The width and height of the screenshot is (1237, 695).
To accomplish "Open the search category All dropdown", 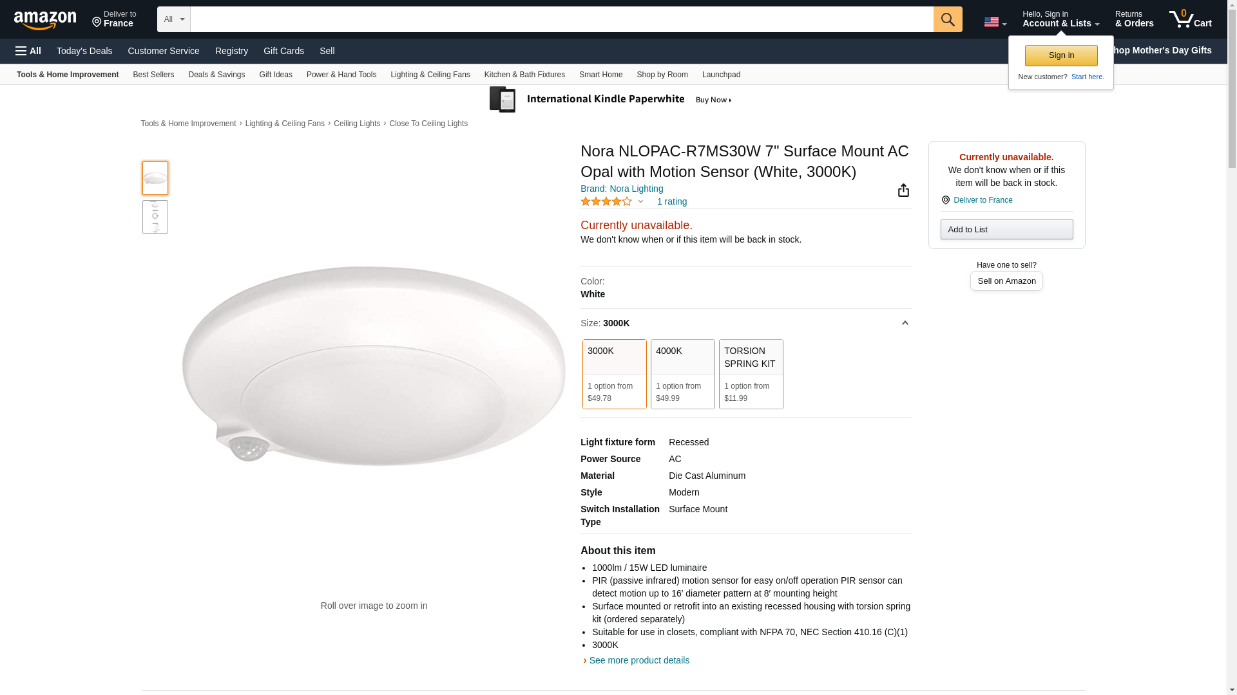I will [x=174, y=19].
